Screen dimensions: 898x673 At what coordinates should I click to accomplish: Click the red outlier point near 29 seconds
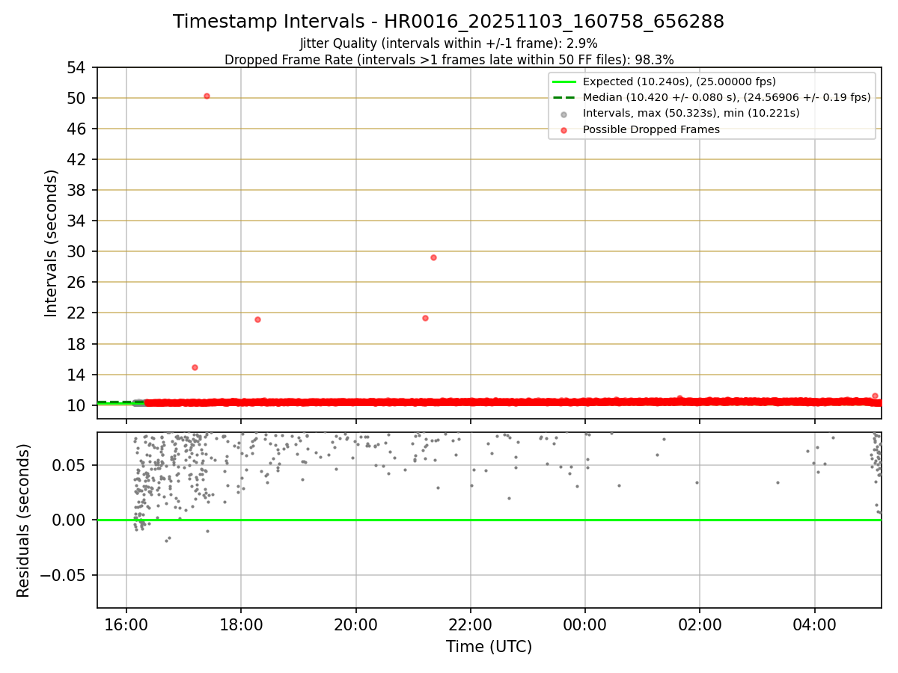point(433,257)
